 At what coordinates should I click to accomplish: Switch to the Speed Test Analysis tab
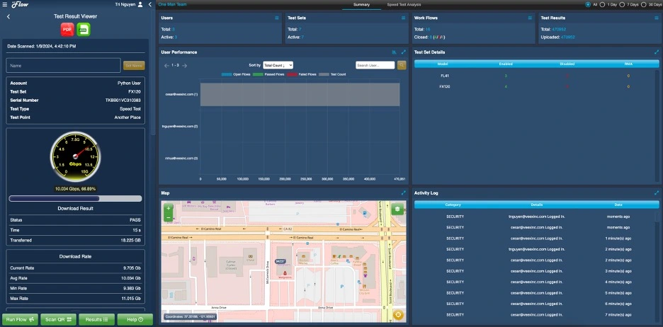[404, 4]
